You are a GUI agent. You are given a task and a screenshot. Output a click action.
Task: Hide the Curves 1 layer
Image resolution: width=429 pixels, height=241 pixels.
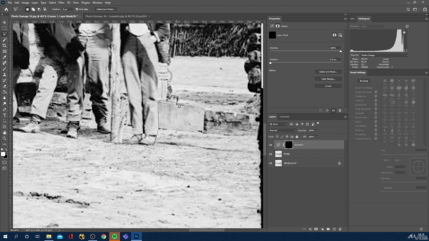[271, 145]
